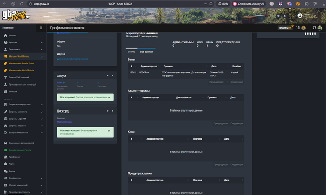Expand Журнал изменений chevron
Image resolution: width=326 pixels, height=195 pixels.
(x=42, y=185)
